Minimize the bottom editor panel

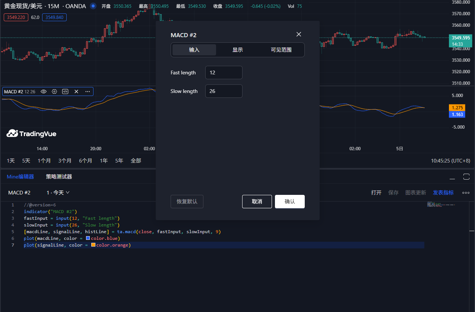click(452, 177)
